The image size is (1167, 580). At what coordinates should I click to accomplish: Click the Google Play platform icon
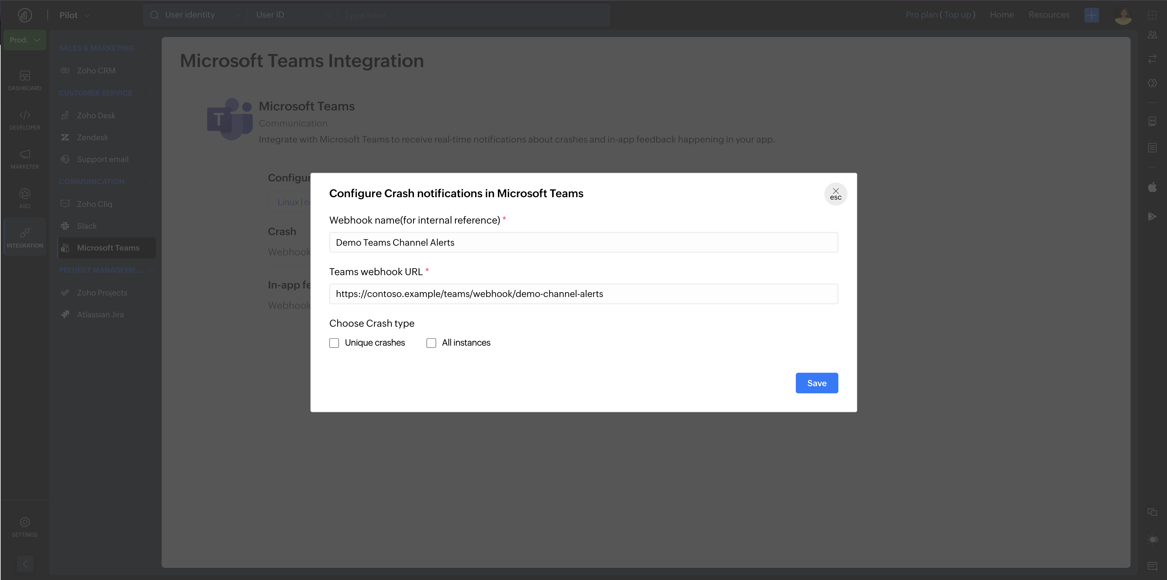click(x=1152, y=217)
